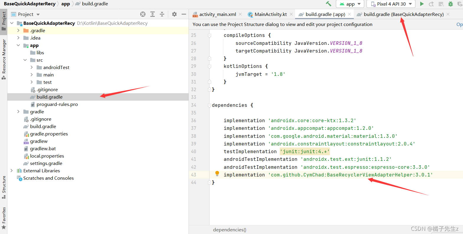Close the MainActivity.kt tab
Screen dimensions: 463x234
pos(291,14)
